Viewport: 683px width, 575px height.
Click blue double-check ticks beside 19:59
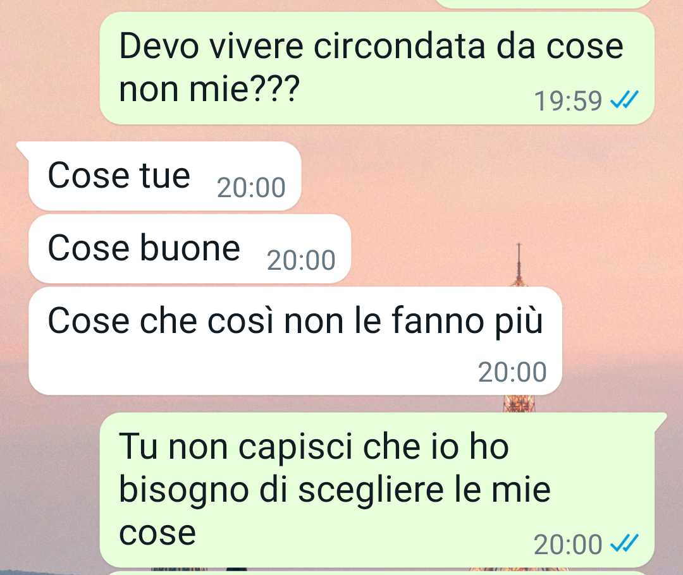tap(624, 100)
